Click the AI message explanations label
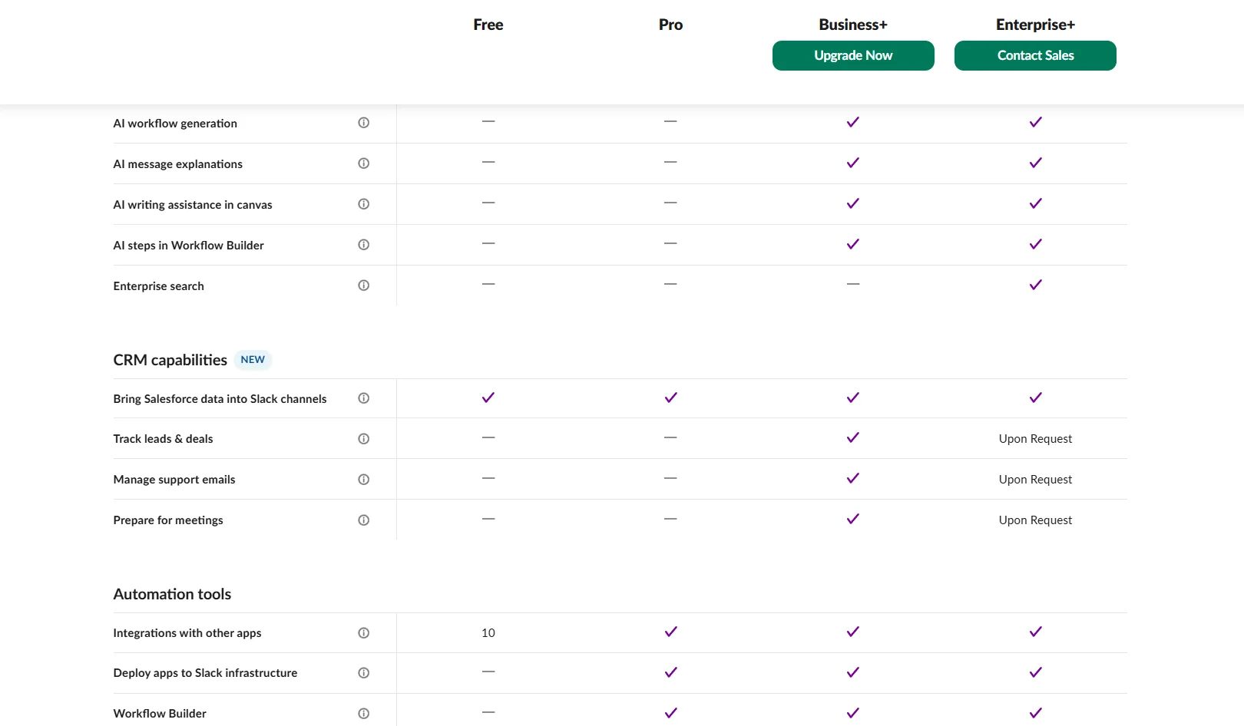This screenshot has height=726, width=1244. (178, 164)
